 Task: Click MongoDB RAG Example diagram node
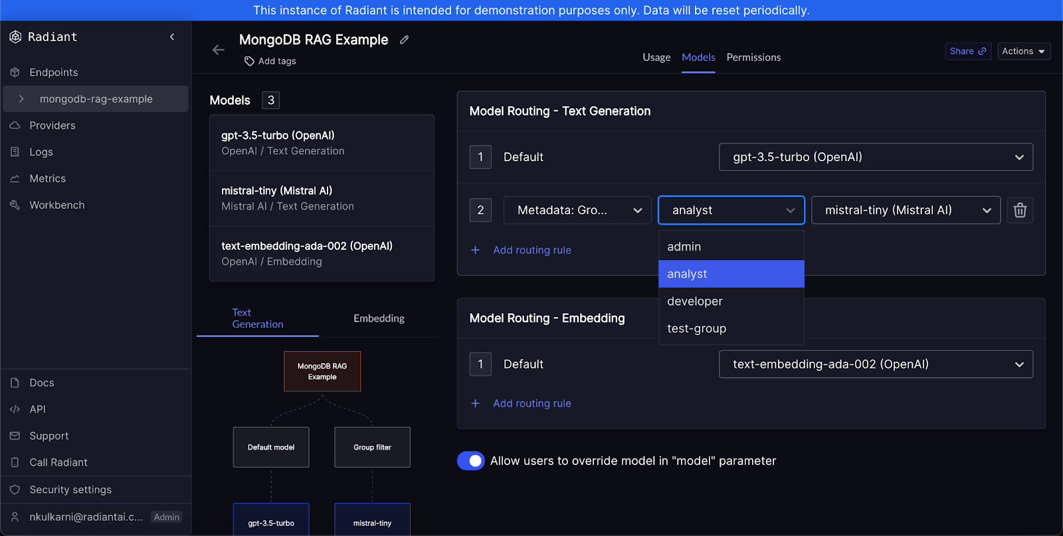click(x=322, y=371)
